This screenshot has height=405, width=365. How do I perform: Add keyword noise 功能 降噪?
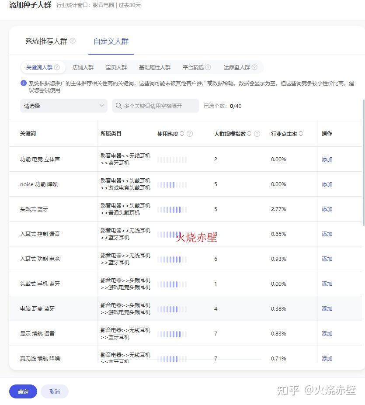click(x=327, y=184)
